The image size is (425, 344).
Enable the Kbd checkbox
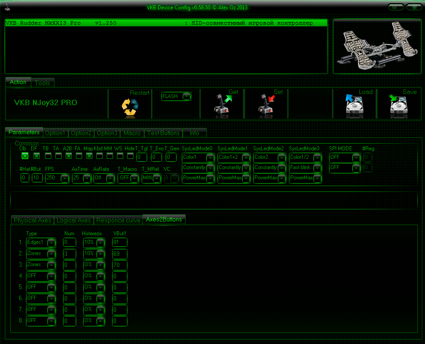tap(100, 156)
